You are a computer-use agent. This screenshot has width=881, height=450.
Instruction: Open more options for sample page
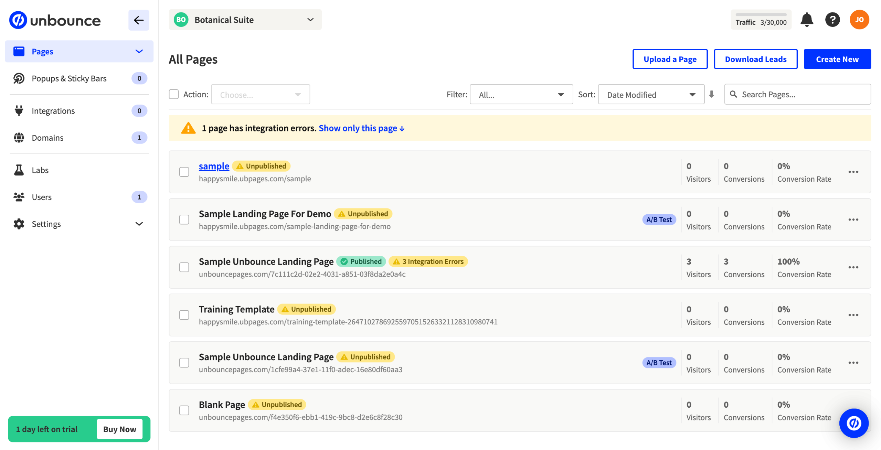coord(853,172)
